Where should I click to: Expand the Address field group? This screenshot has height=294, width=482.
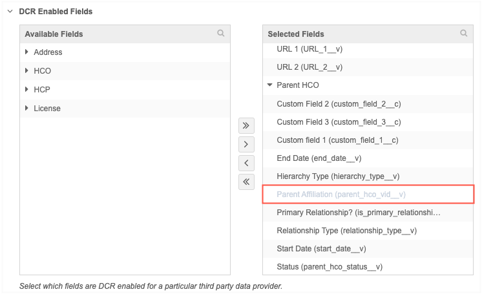27,52
